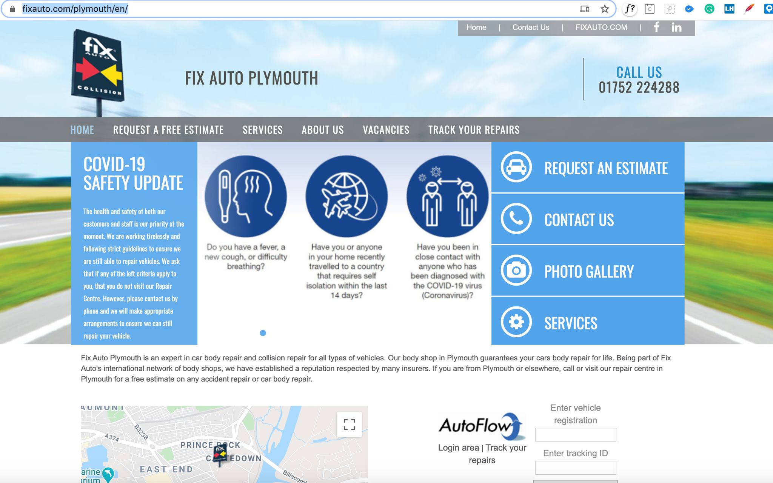773x483 pixels.
Task: Click the top bar Contact Us link
Action: (x=530, y=28)
